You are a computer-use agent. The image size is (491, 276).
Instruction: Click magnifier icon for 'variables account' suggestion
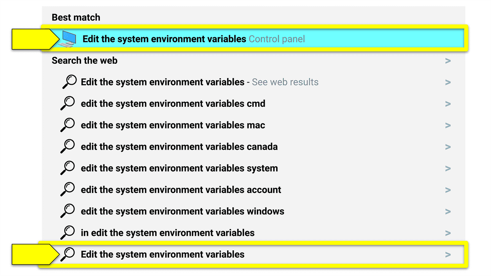tap(68, 190)
